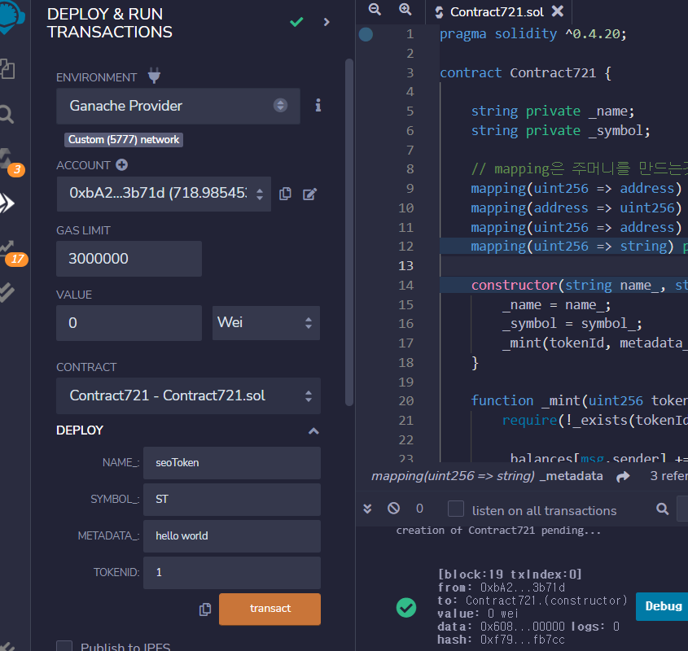Click 'string private _symbol;' code line
The width and height of the screenshot is (688, 651).
point(561,130)
